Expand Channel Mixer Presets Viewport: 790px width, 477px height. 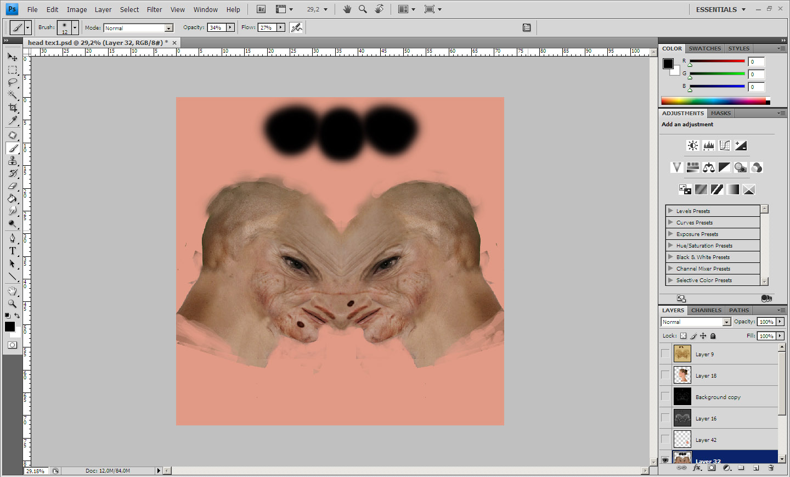pos(670,268)
